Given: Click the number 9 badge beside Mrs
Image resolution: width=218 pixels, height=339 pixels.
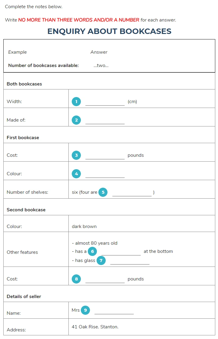Looking at the screenshot, I should click(85, 310).
